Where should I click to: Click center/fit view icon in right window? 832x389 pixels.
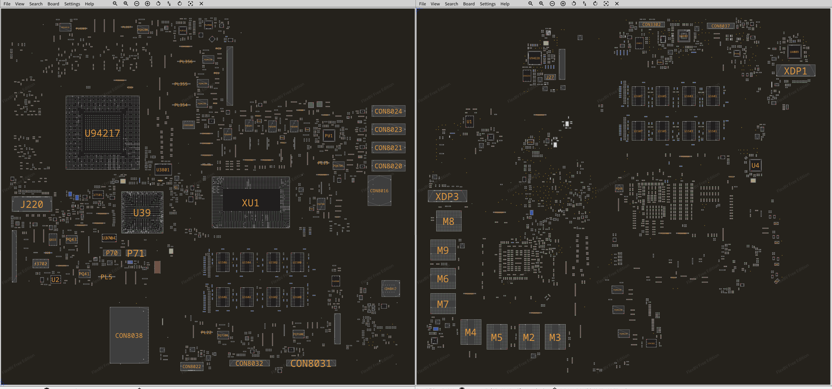[x=606, y=4]
